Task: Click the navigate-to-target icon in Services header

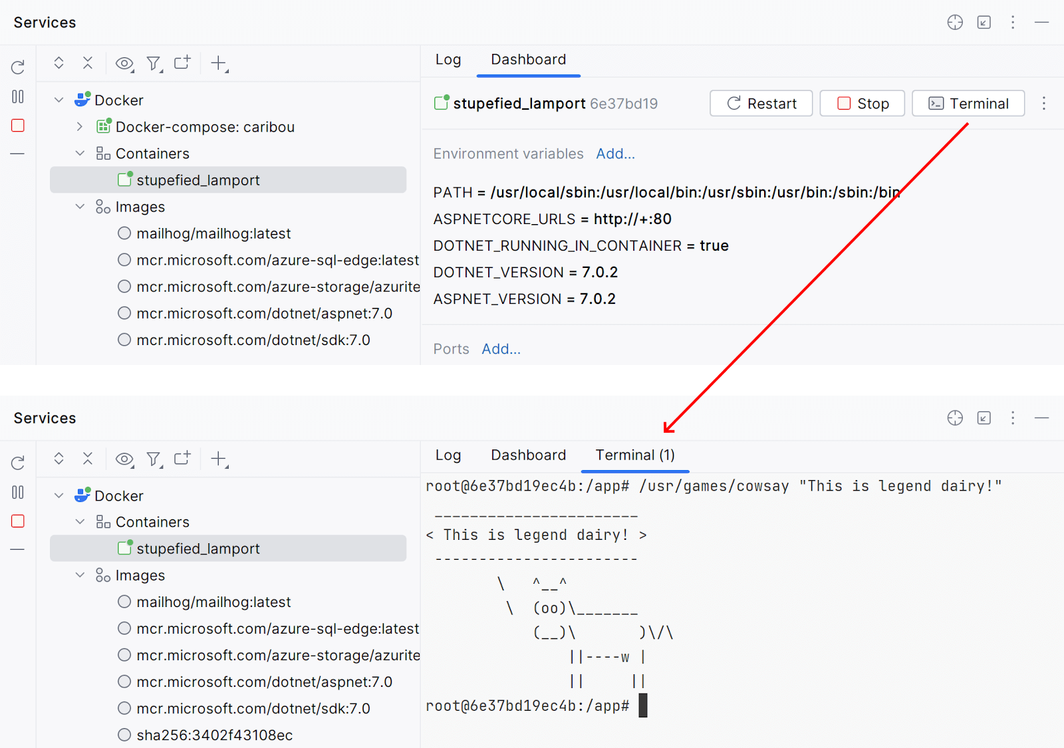Action: (x=955, y=22)
